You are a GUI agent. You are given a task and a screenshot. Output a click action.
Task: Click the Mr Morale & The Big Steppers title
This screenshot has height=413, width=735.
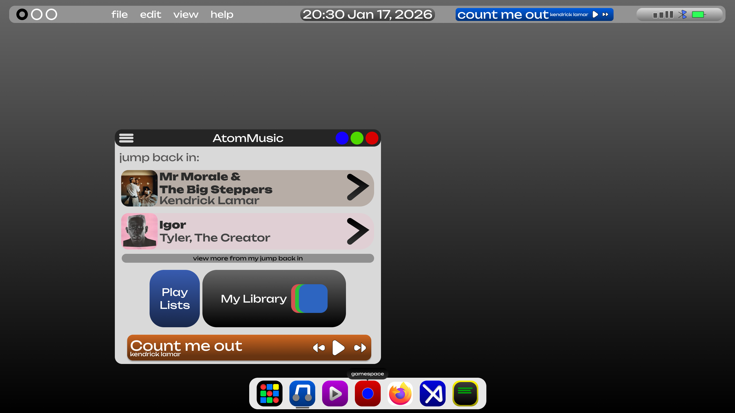point(216,183)
